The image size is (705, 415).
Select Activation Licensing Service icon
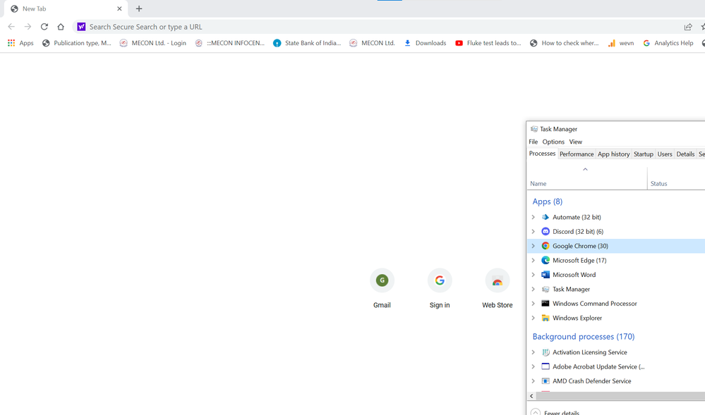(546, 352)
